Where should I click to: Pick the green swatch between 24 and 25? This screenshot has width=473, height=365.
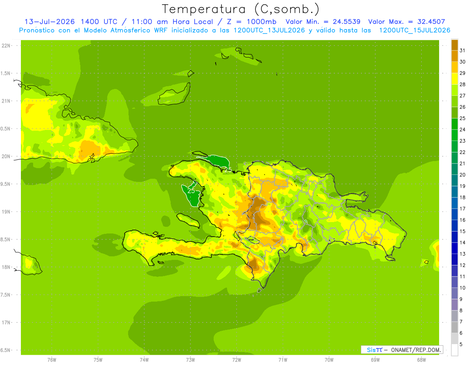(454, 124)
